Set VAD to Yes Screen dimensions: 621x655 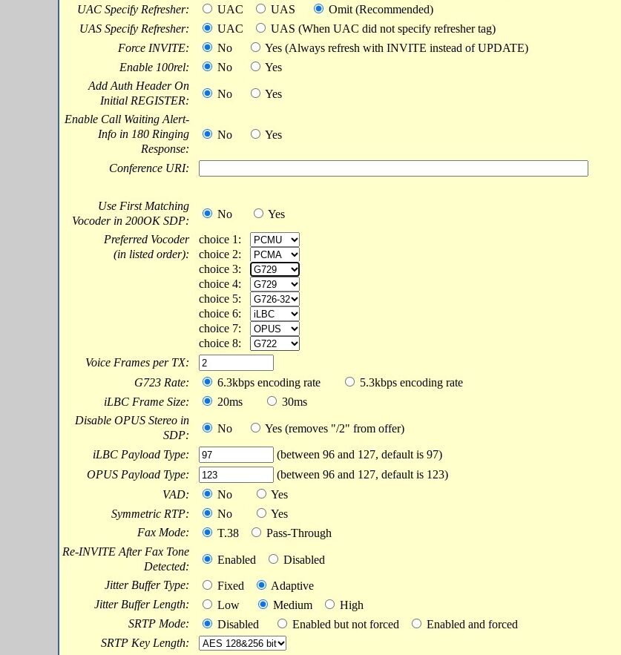[261, 494]
